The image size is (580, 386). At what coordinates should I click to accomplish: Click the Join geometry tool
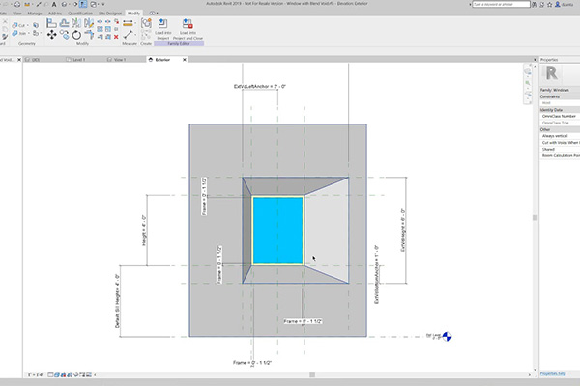tap(18, 33)
